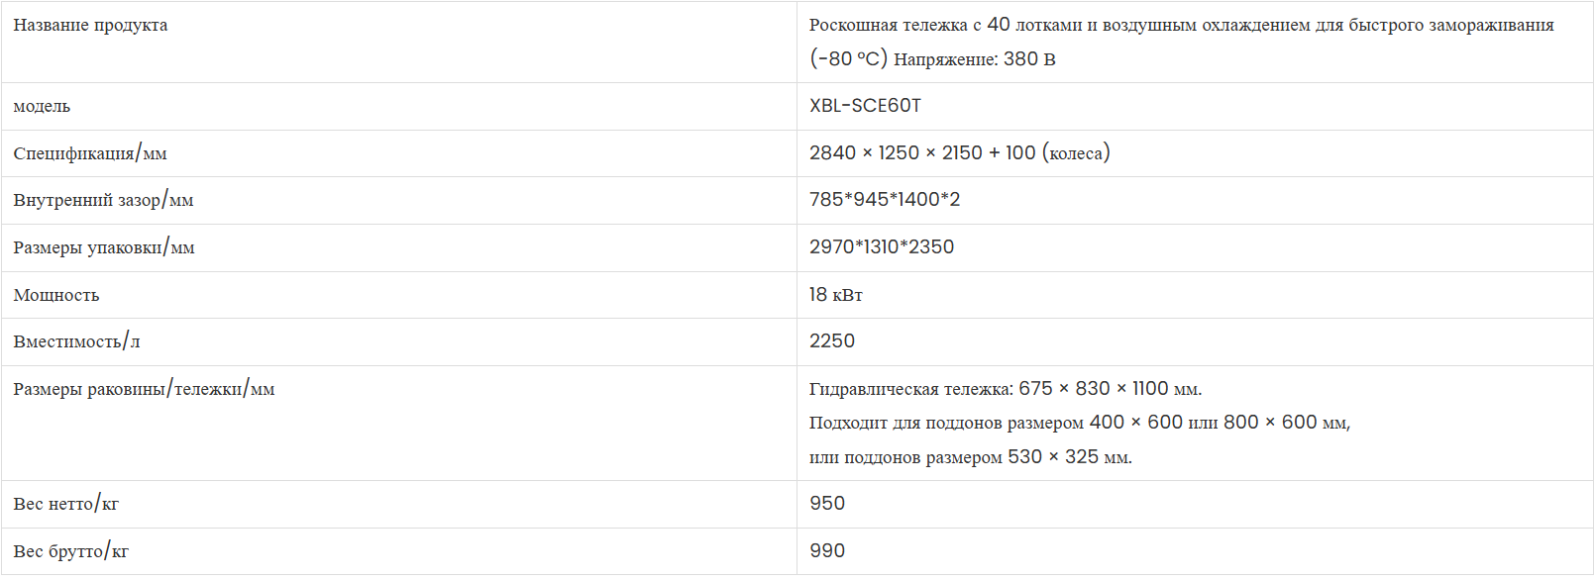Click the 'Размеры упаковки/мм' label

pyautogui.click(x=104, y=247)
